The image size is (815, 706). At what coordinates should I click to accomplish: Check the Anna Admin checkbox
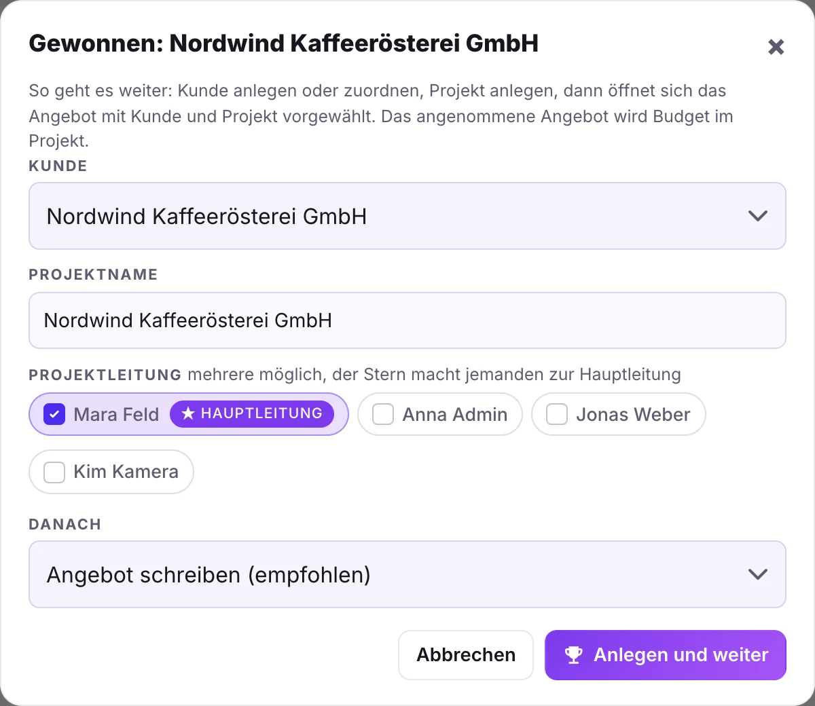(383, 414)
